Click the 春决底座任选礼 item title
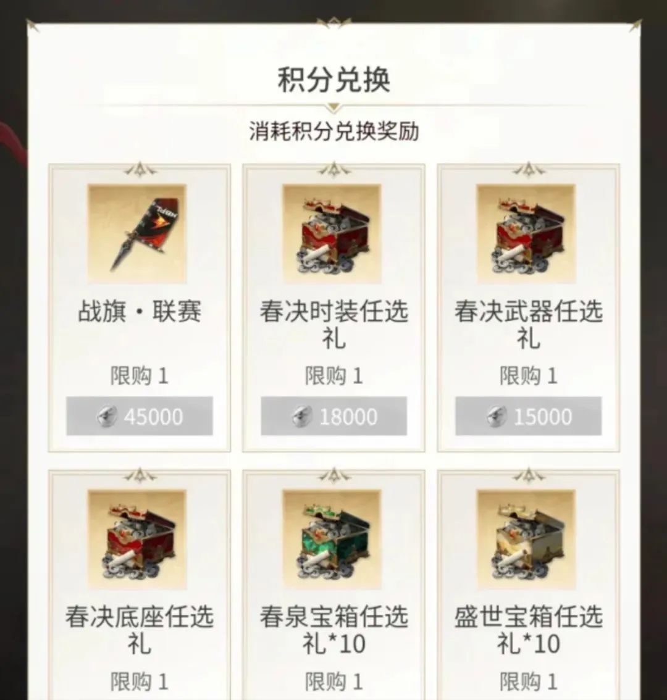This screenshot has height=700, width=667. coord(140,630)
